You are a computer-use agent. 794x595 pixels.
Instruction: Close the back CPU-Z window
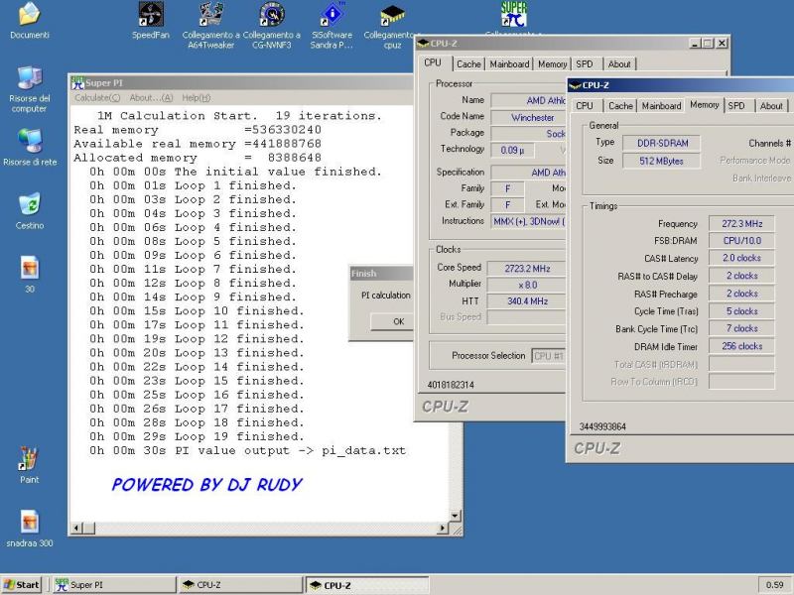point(723,44)
